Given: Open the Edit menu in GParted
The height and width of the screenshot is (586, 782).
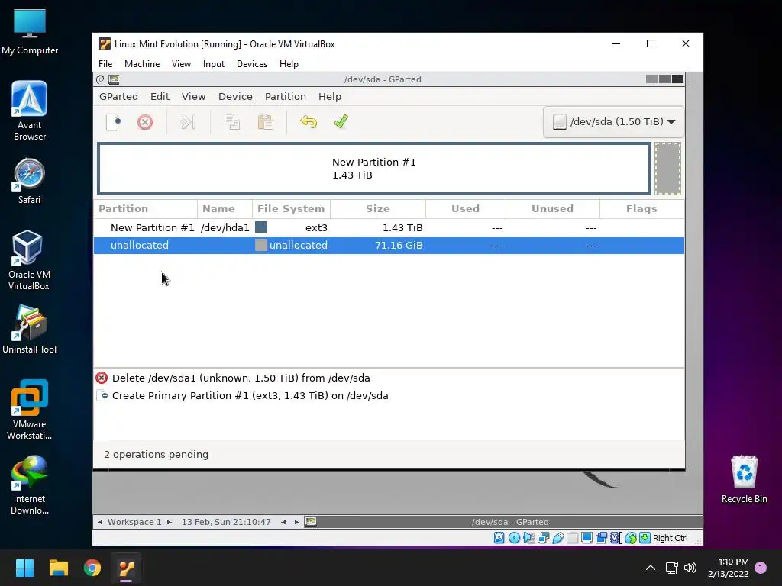Looking at the screenshot, I should pyautogui.click(x=160, y=97).
